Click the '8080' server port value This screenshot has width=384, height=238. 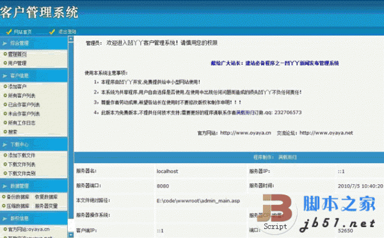163,186
